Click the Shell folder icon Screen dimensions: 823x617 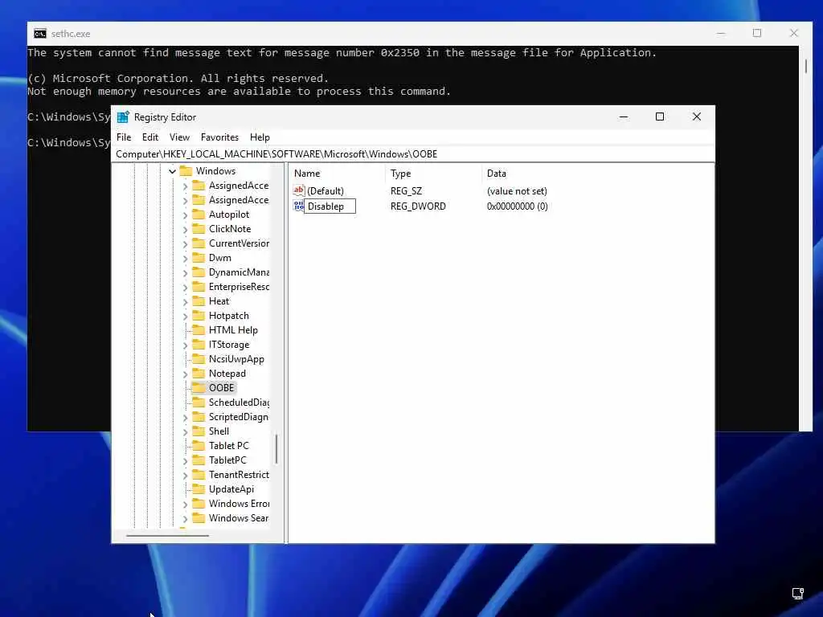tap(199, 431)
